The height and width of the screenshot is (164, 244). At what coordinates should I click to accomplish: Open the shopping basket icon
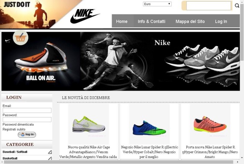click(x=21, y=38)
